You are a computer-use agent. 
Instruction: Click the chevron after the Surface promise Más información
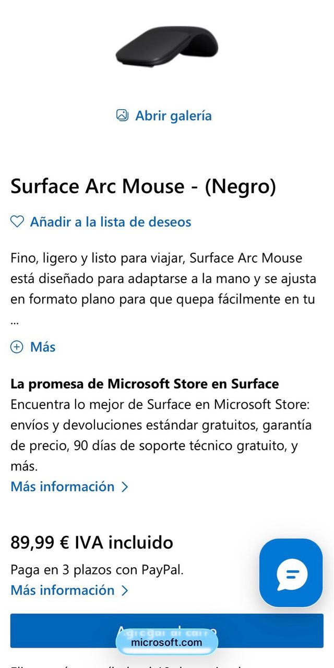click(x=125, y=486)
